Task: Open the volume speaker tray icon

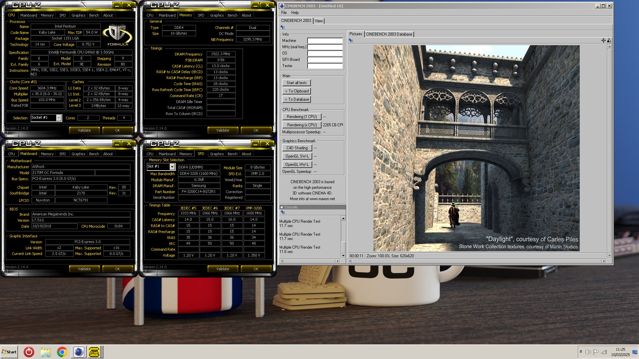Action: coord(588,352)
